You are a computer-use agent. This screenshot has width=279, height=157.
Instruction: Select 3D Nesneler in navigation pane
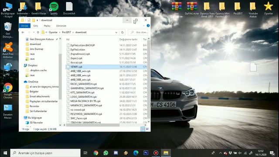coord(36,123)
